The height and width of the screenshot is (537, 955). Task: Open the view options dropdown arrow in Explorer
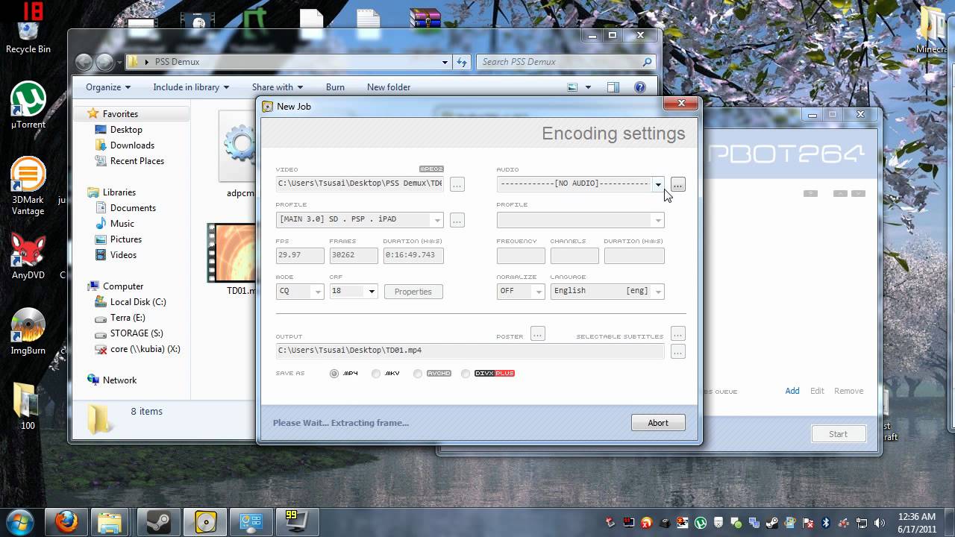587,87
